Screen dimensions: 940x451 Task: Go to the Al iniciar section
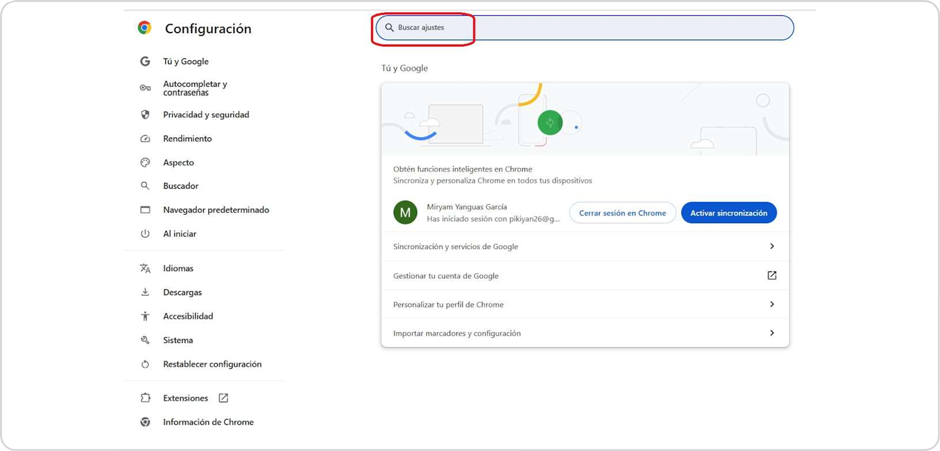(180, 234)
